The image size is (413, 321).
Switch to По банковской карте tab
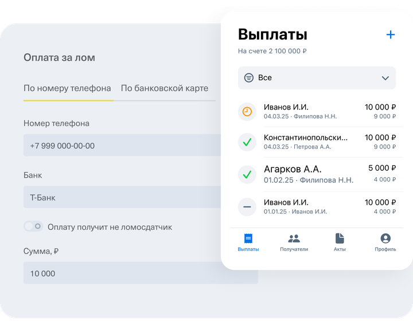point(165,88)
